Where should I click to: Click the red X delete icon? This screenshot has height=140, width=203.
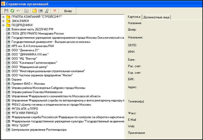[x=55, y=11]
